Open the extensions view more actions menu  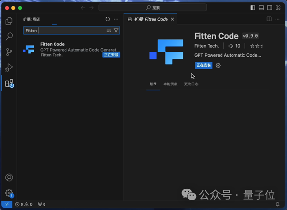point(116,19)
